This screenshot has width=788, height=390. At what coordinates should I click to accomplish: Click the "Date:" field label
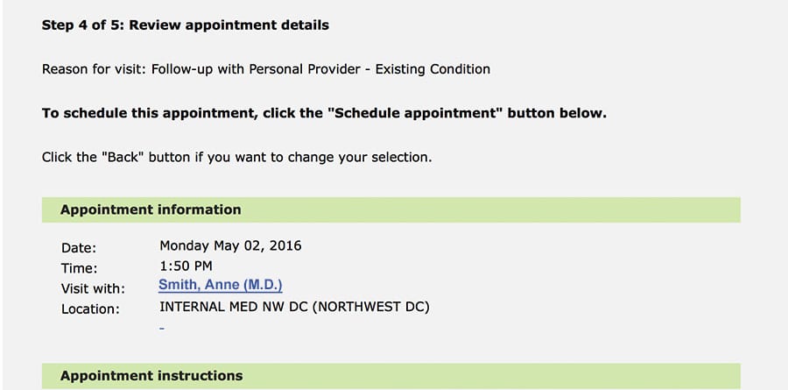click(x=79, y=248)
